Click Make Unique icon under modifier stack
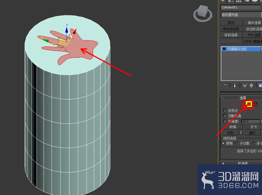The width and height of the screenshot is (262, 195). coord(245,86)
